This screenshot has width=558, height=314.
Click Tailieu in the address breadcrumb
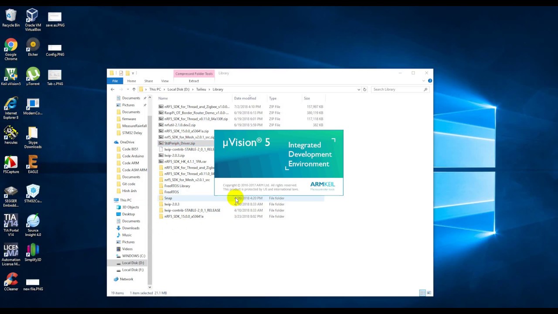pos(201,89)
